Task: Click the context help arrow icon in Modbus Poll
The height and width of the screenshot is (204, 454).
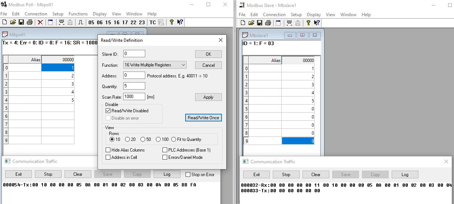Action: 180,22
